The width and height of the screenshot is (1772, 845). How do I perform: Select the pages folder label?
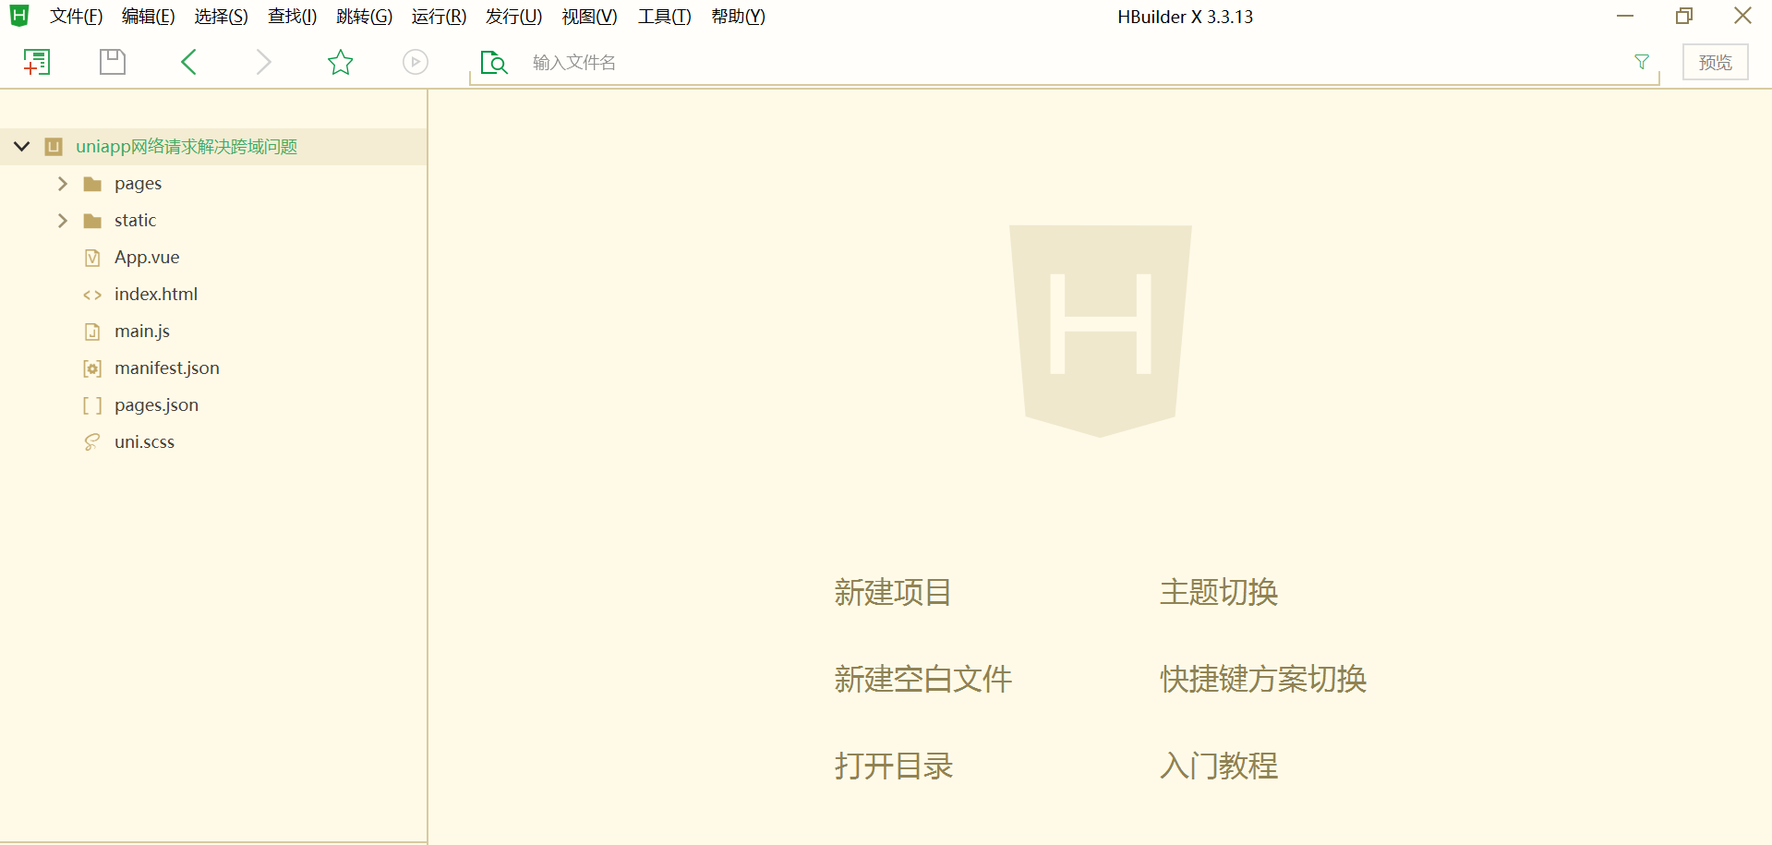(138, 184)
